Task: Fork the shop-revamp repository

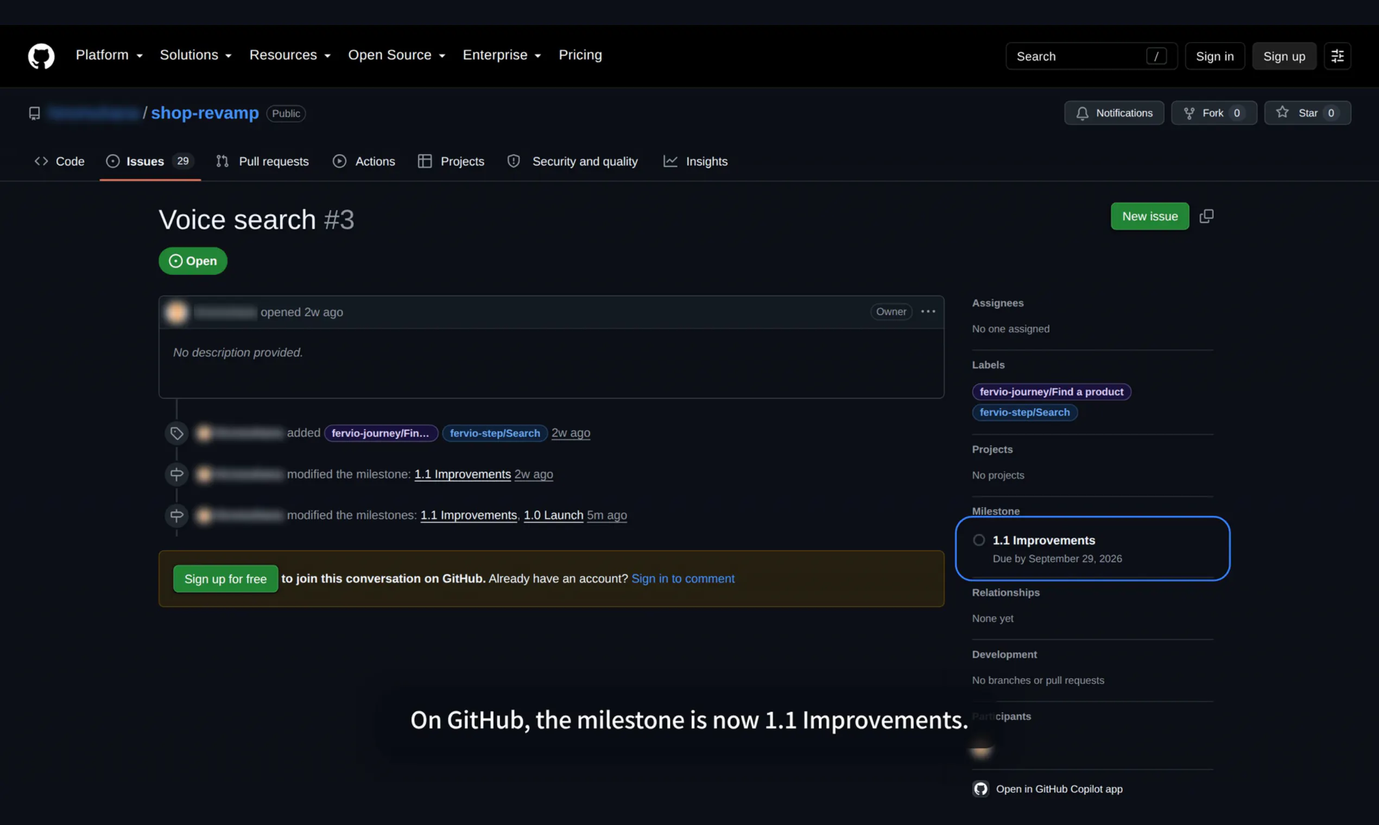Action: [1214, 113]
